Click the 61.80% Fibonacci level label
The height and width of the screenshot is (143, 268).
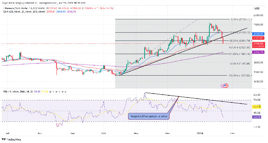[240, 54]
